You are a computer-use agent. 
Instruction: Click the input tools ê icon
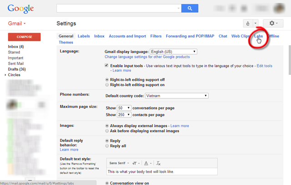(248, 24)
